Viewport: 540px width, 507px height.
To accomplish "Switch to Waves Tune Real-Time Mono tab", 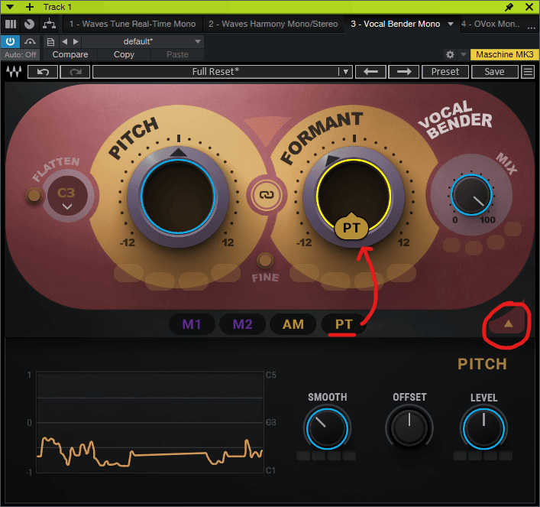I will pyautogui.click(x=132, y=24).
